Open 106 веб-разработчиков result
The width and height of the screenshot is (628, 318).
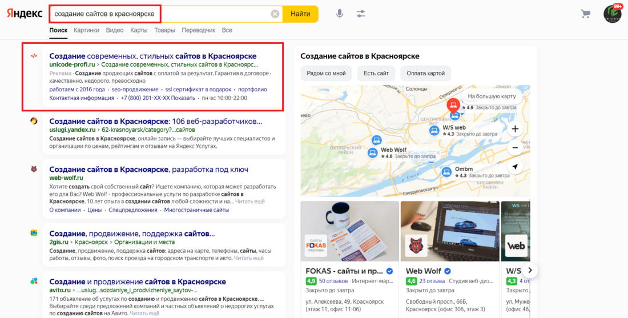(156, 122)
